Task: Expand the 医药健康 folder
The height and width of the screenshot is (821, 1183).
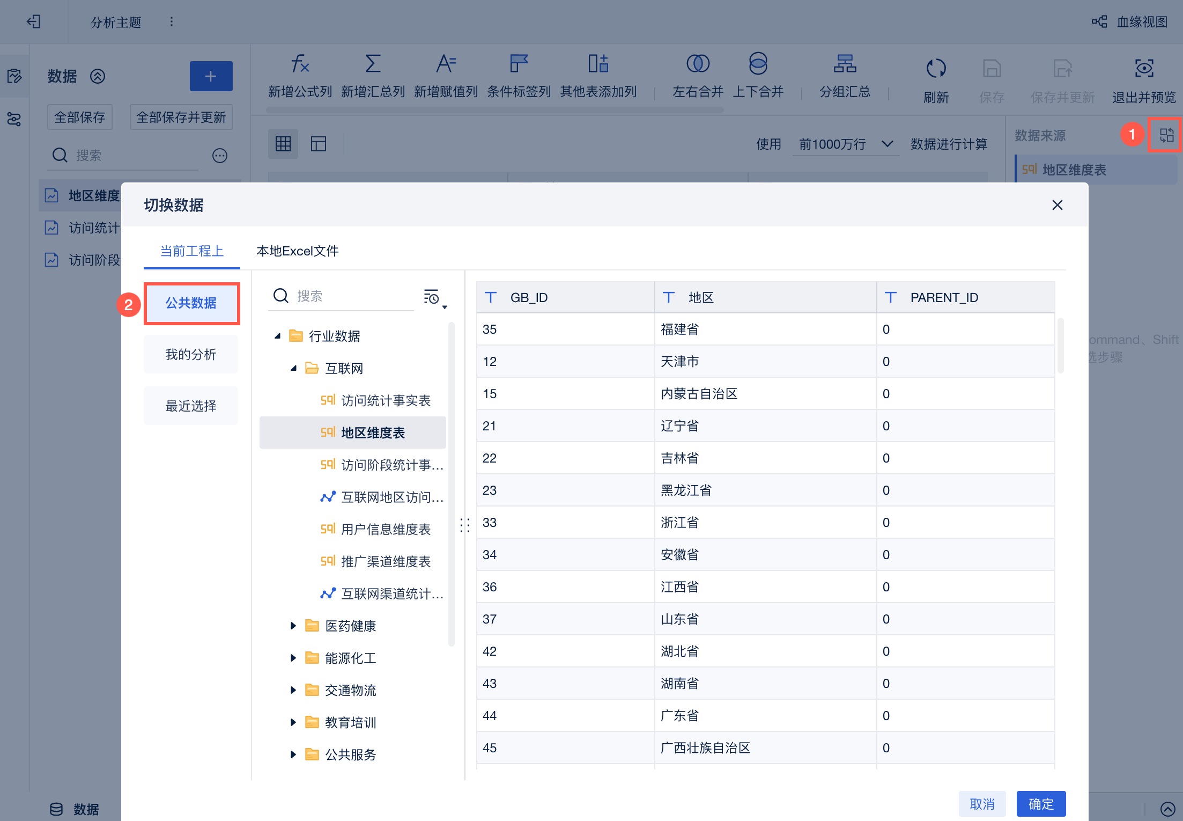Action: (x=293, y=626)
